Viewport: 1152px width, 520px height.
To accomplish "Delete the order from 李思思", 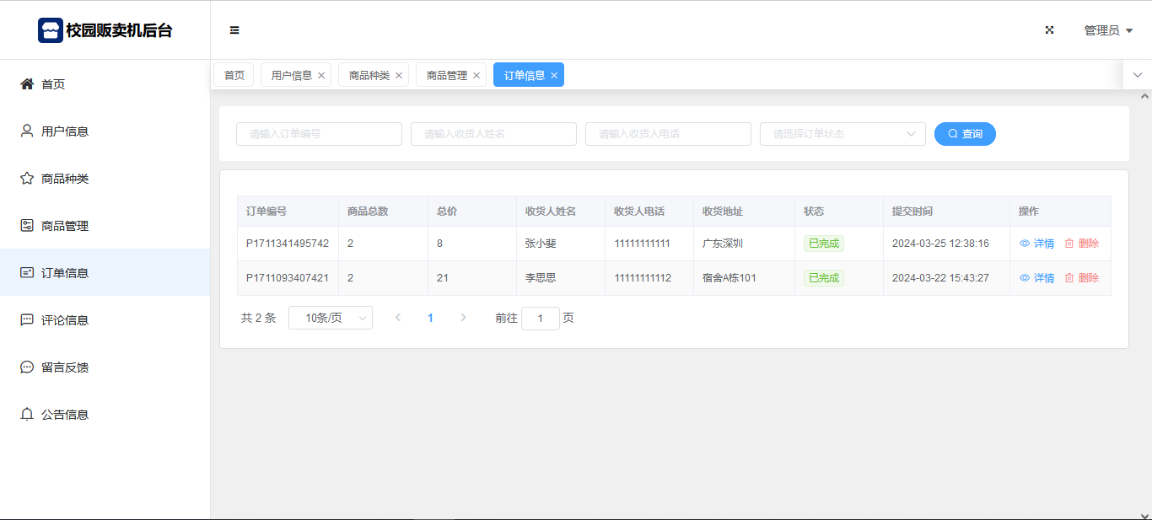I will (x=1082, y=278).
